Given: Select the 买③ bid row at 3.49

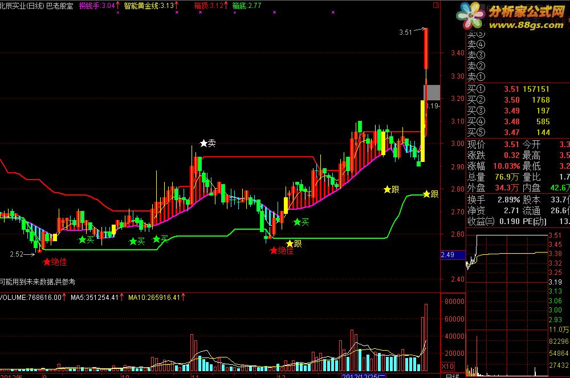Looking at the screenshot, I should pos(508,111).
